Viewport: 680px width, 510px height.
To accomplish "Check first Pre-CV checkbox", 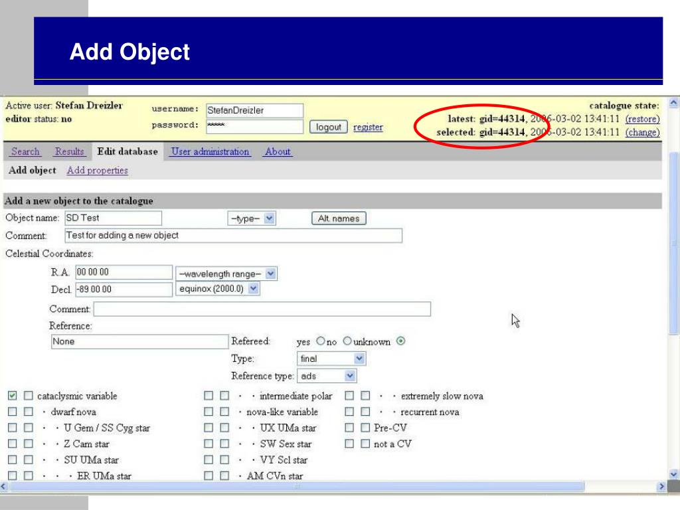I will tap(349, 428).
